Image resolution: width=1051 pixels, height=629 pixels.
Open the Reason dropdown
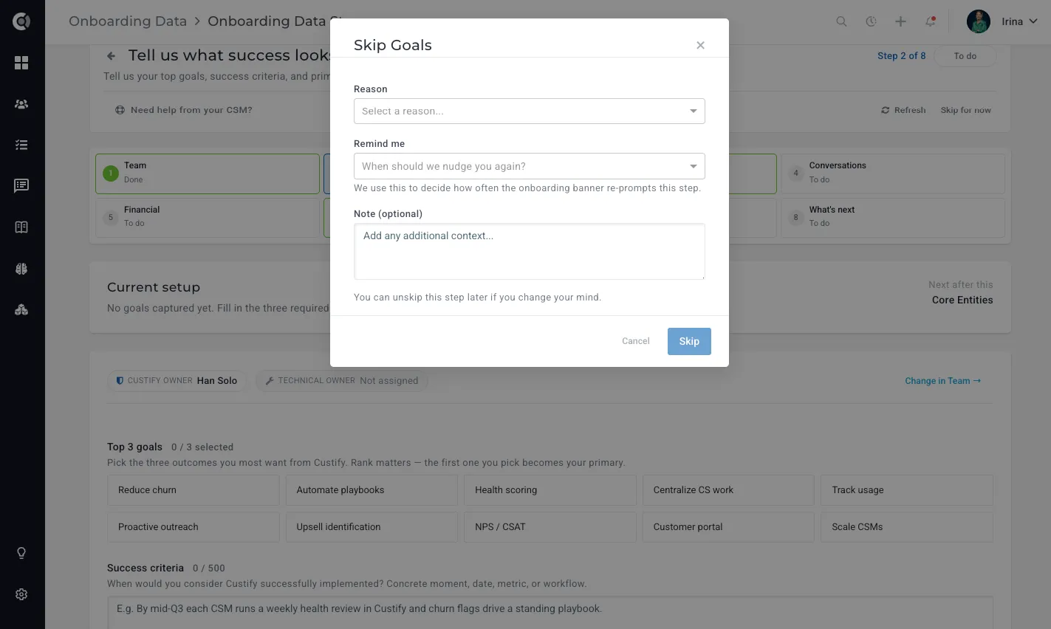(x=530, y=111)
